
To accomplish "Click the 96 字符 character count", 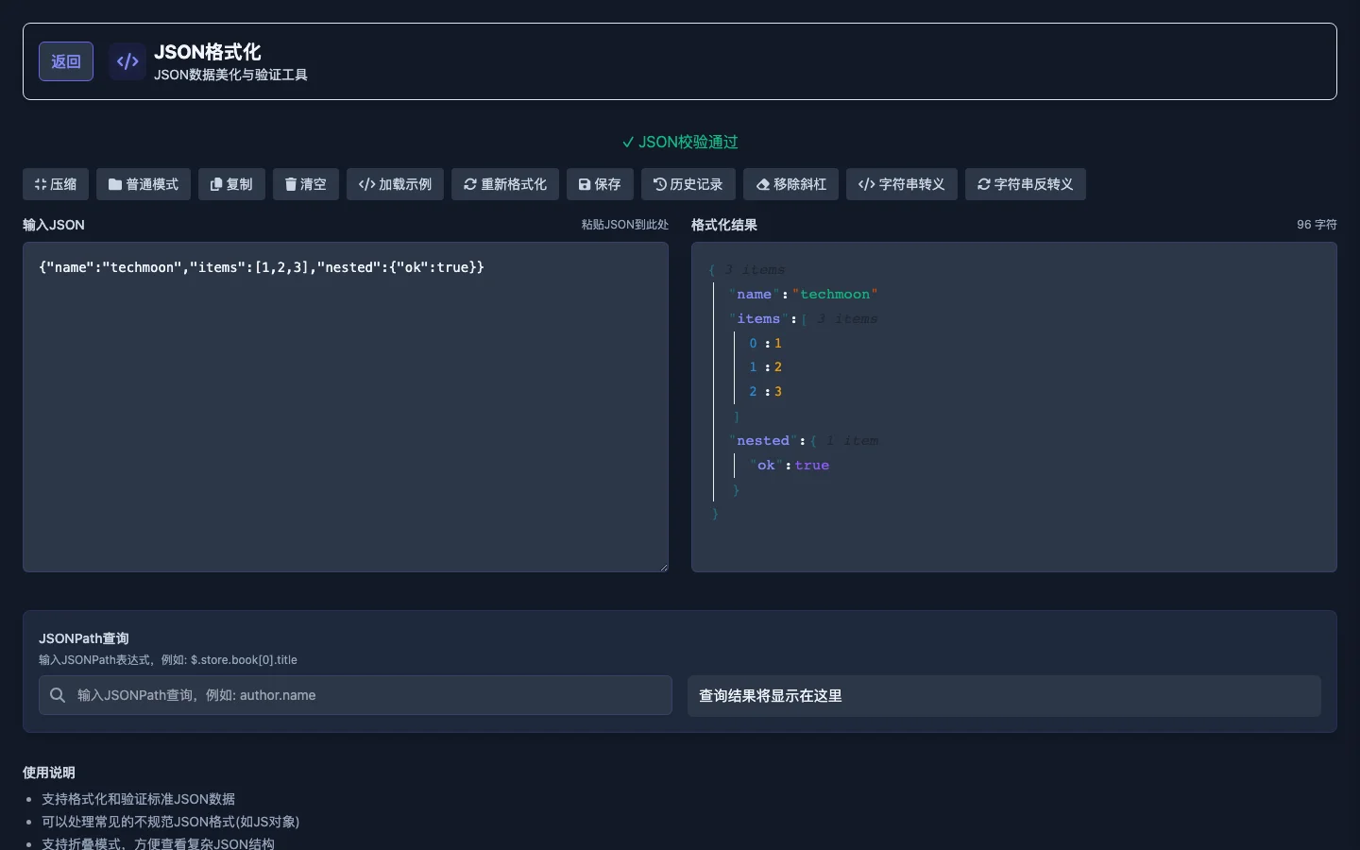I will click(x=1317, y=225).
